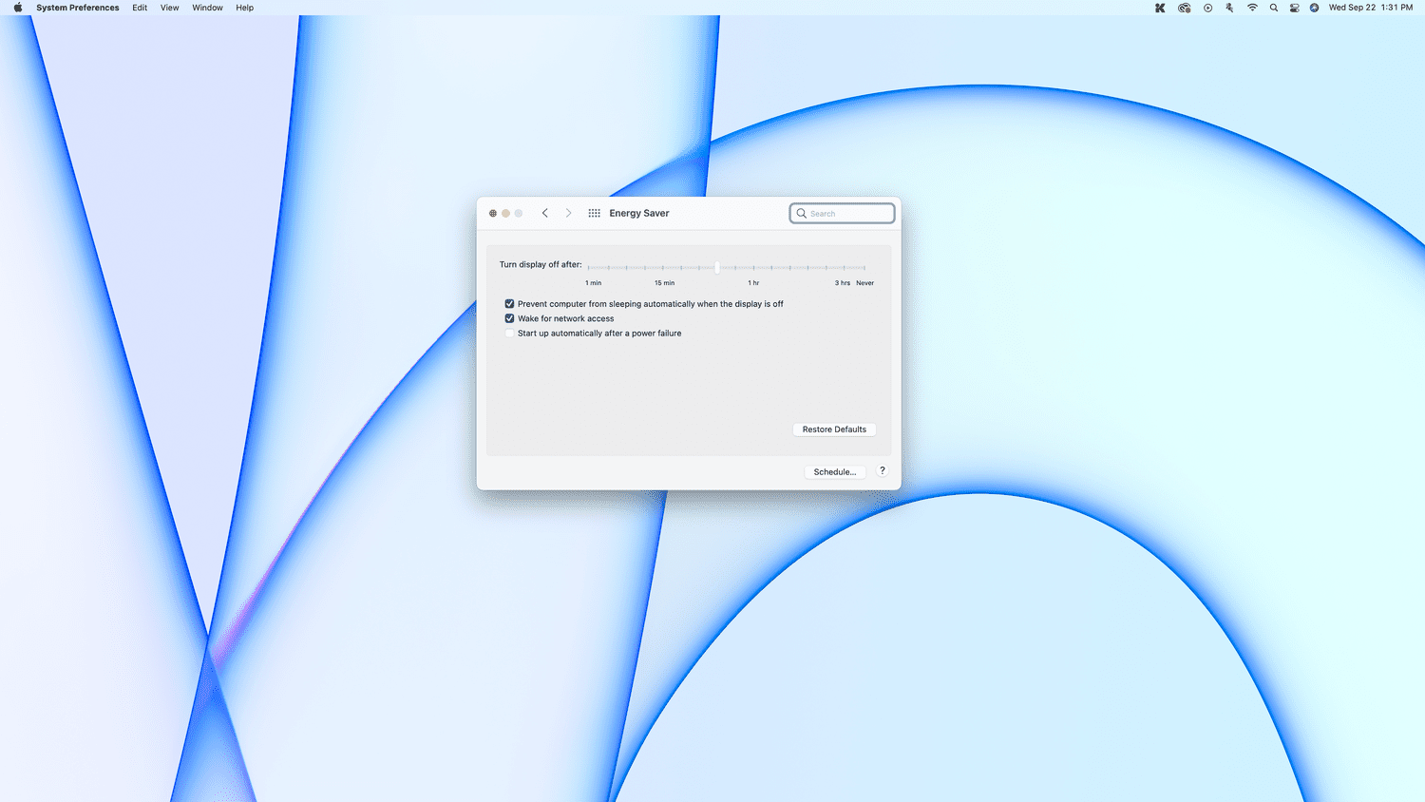
Task: Uncheck Wake for network access
Action: point(509,318)
